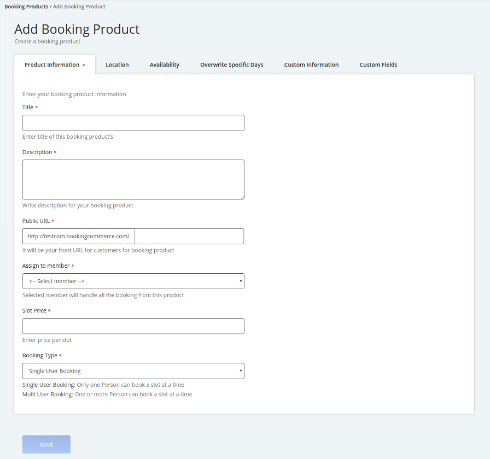Switch to the Location tab
490x459 pixels.
click(x=117, y=64)
